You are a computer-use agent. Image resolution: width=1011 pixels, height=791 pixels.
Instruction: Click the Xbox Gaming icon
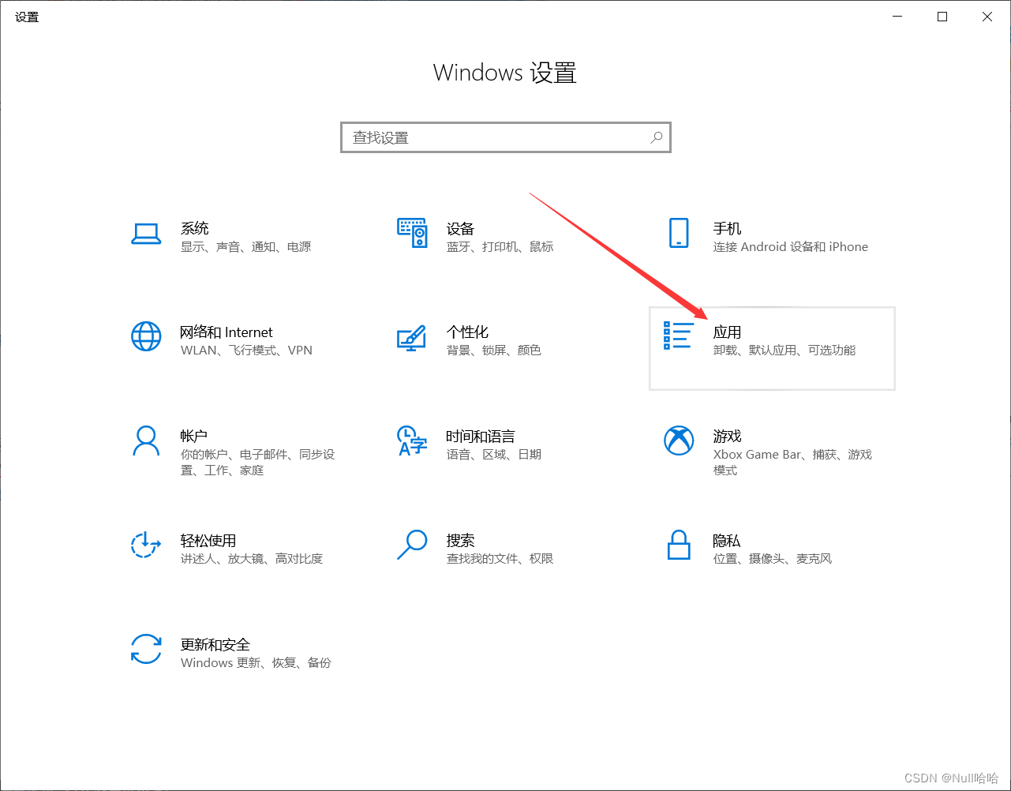[x=679, y=440]
